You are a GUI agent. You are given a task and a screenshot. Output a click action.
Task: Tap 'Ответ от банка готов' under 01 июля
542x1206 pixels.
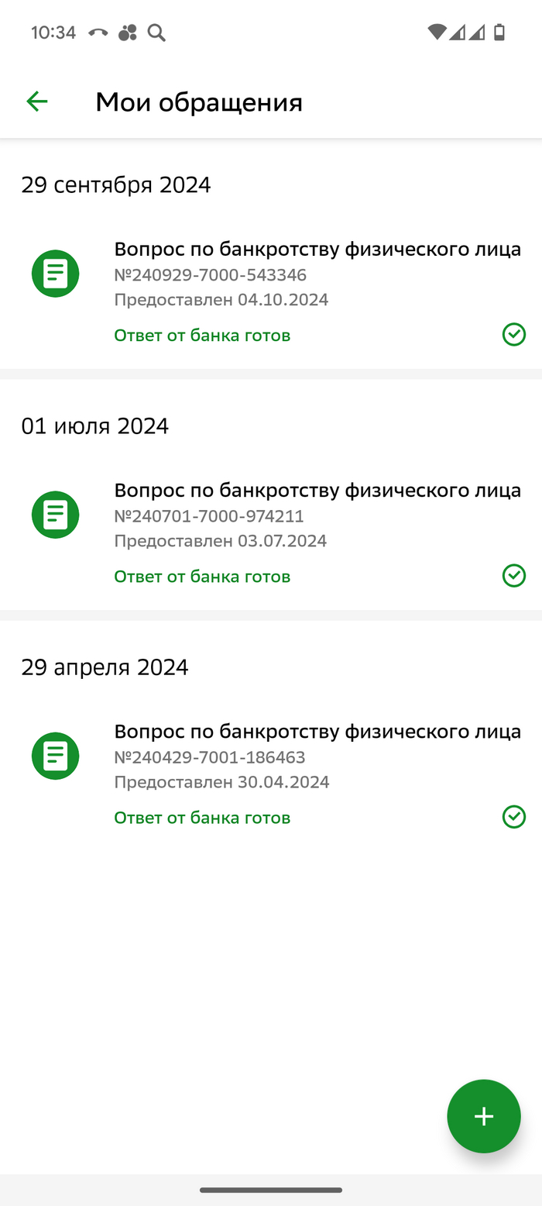point(202,577)
